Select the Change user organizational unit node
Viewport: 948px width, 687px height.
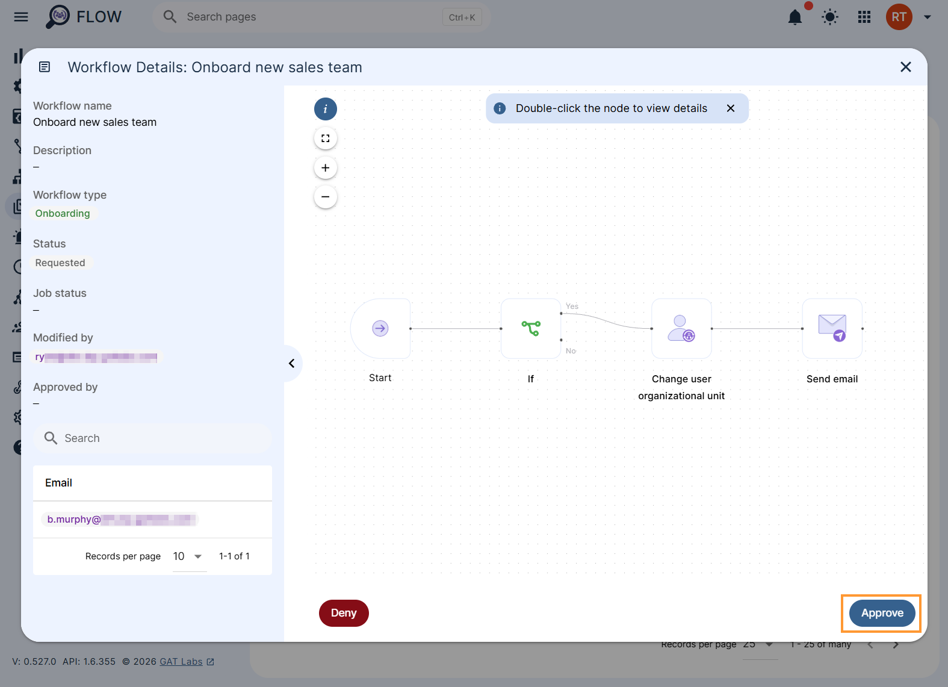point(681,329)
